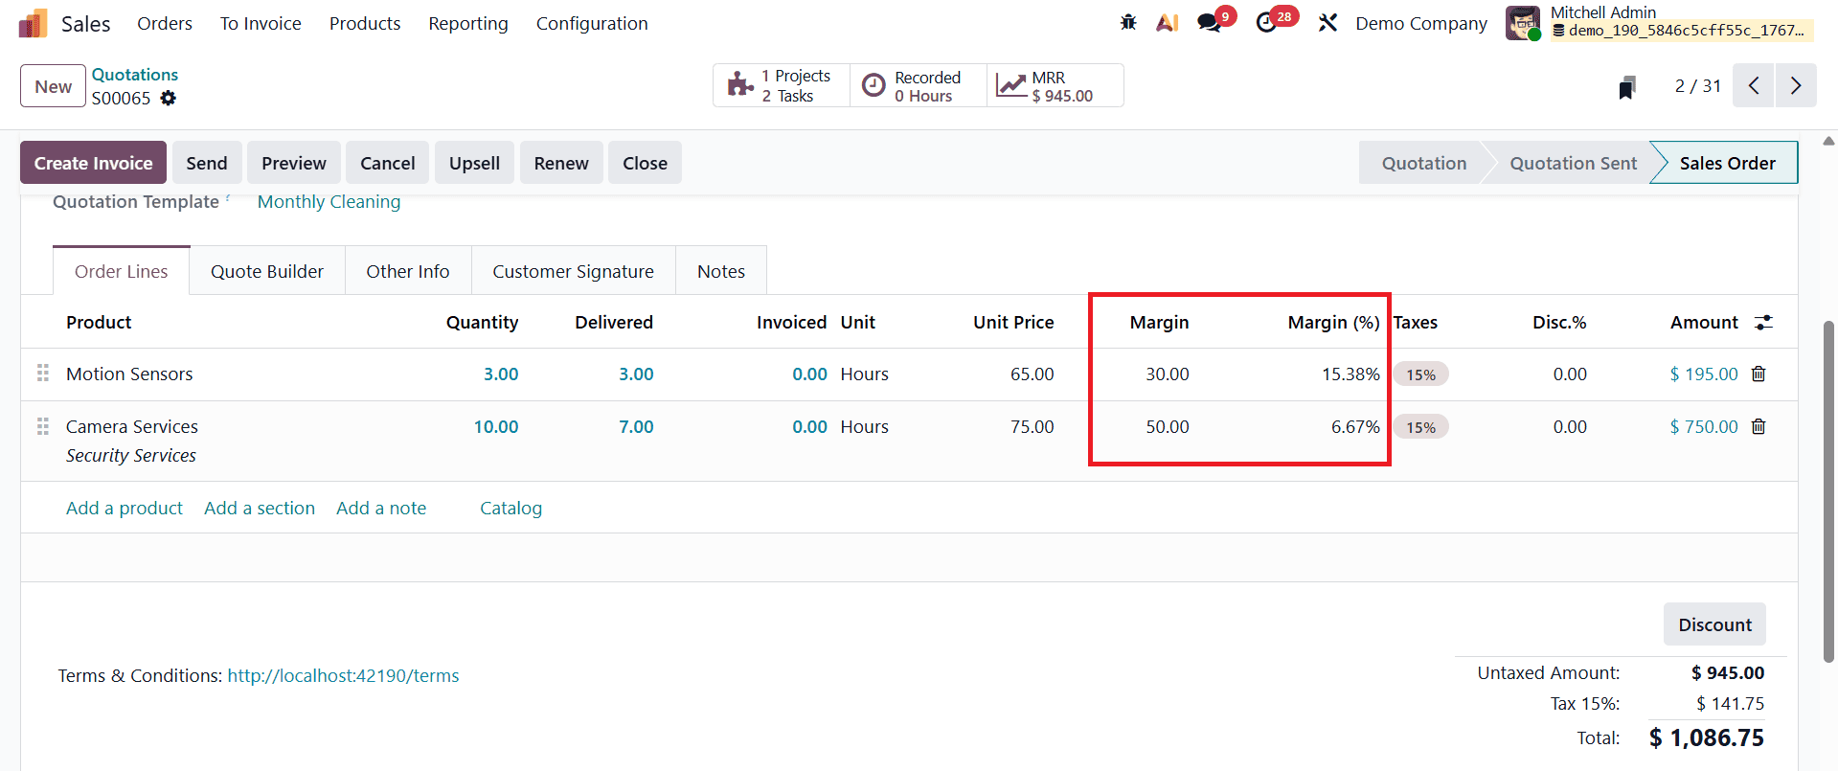Click Camera Services delivered 7.00
The height and width of the screenshot is (771, 1838).
(636, 426)
